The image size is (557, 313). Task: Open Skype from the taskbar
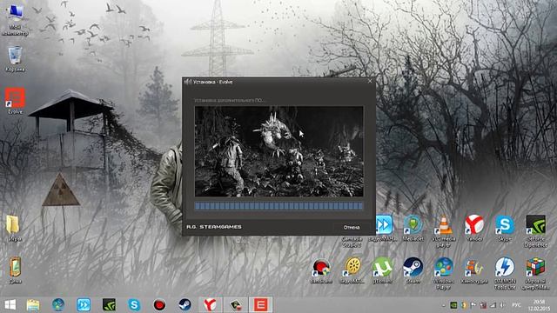134,304
